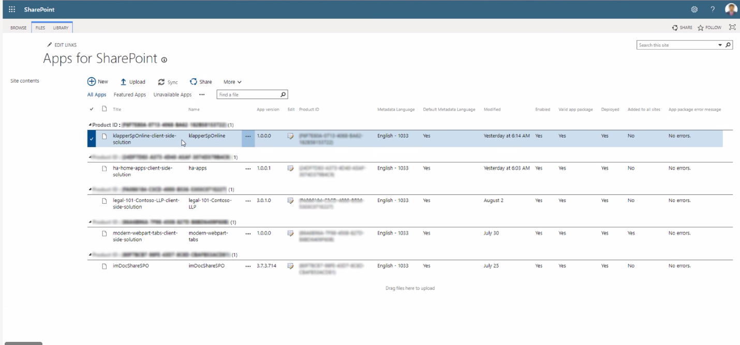The image size is (740, 345).
Task: Open the More dropdown in toolbar
Action: [232, 82]
